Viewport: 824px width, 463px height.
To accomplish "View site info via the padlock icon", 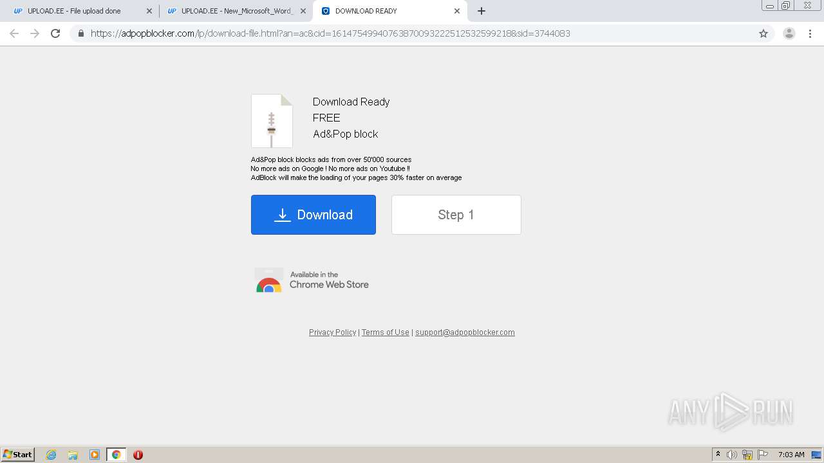I will (x=80, y=33).
